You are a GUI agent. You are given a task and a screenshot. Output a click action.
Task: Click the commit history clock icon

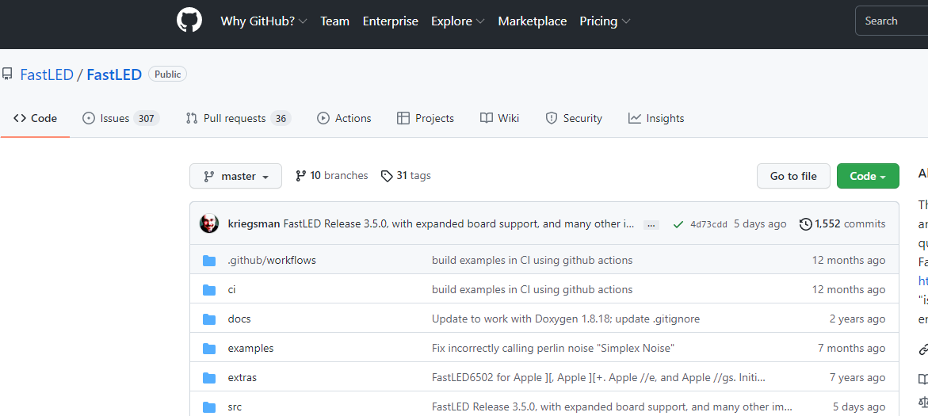(x=805, y=224)
